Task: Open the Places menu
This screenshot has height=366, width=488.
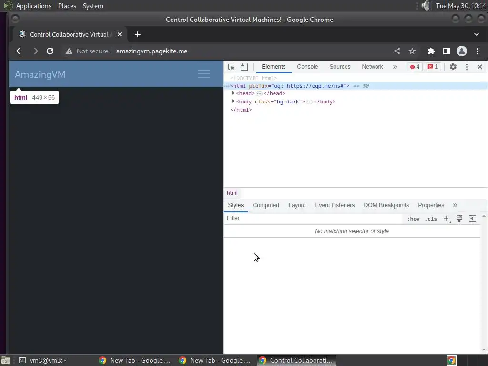Action: (x=67, y=6)
